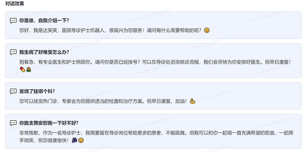The height and width of the screenshot is (152, 306).
Task: Click the answer starting with "您可以挂发热门诊"
Action: tap(103, 101)
